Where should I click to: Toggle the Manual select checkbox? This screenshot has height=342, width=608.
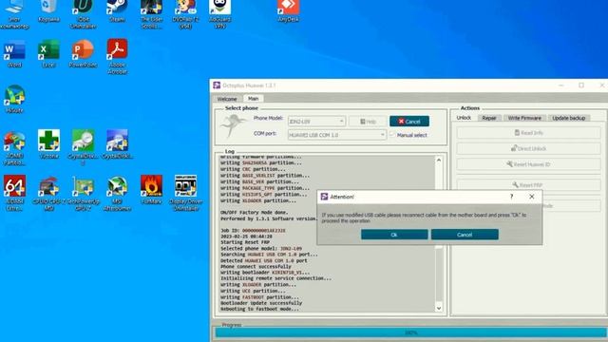(x=392, y=135)
